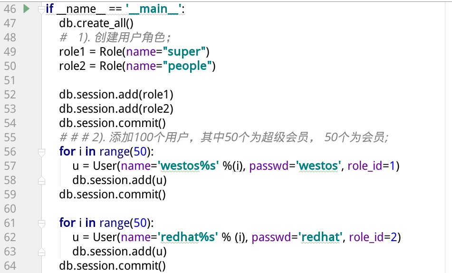Click role_id=1 argument
452x273 pixels.
[x=371, y=166]
